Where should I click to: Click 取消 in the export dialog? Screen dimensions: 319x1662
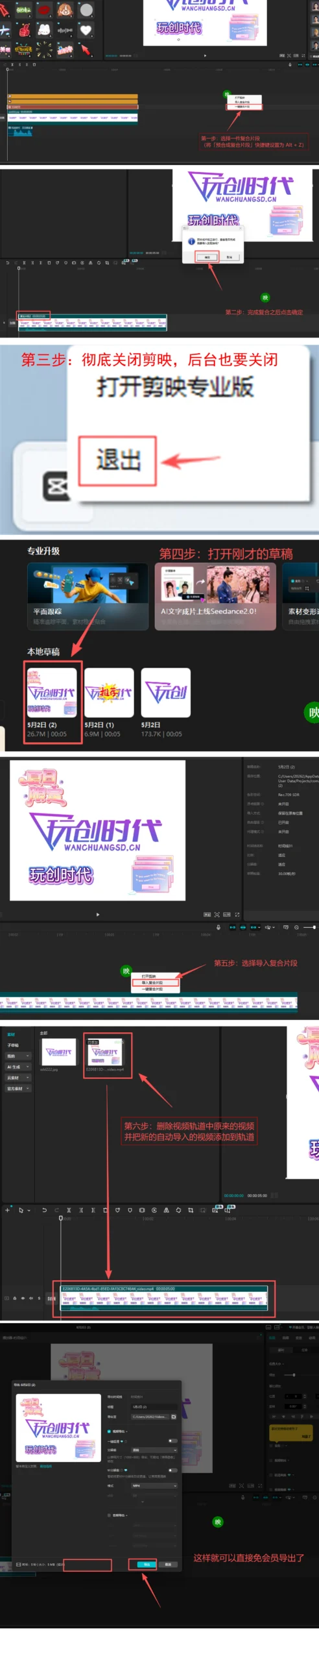[168, 1565]
